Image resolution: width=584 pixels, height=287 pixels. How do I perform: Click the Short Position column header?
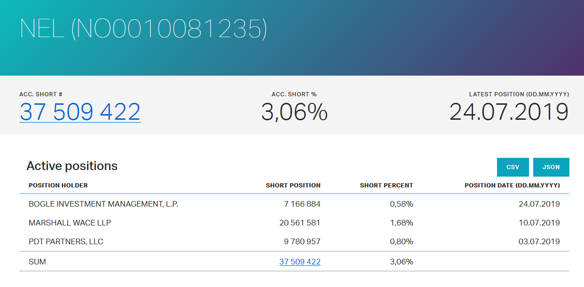(293, 186)
